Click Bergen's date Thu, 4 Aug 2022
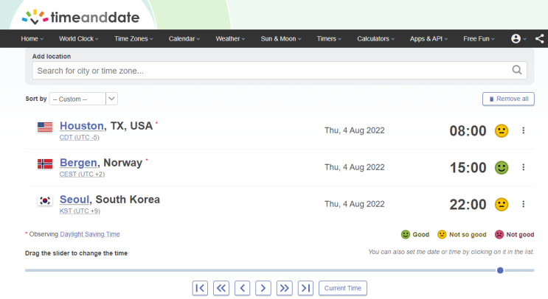The width and height of the screenshot is (548, 299). click(x=354, y=167)
